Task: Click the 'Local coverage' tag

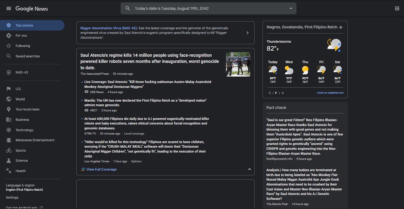Action: tap(134, 134)
